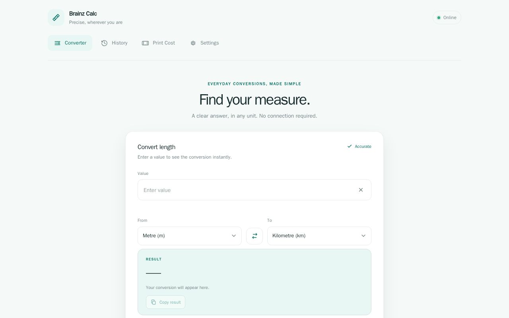Screen dimensions: 509x318
Task: Click the "Everyday conversions, made simple" caption
Action: pyautogui.click(x=254, y=84)
